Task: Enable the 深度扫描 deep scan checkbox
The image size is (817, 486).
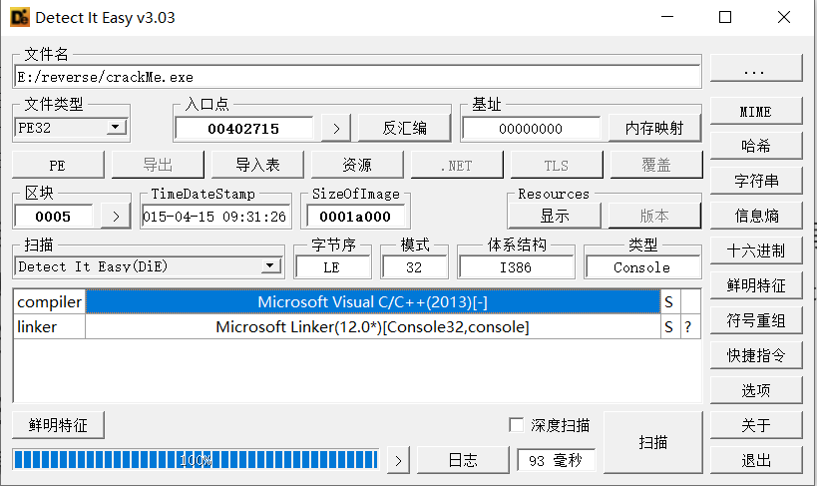Action: coord(516,425)
